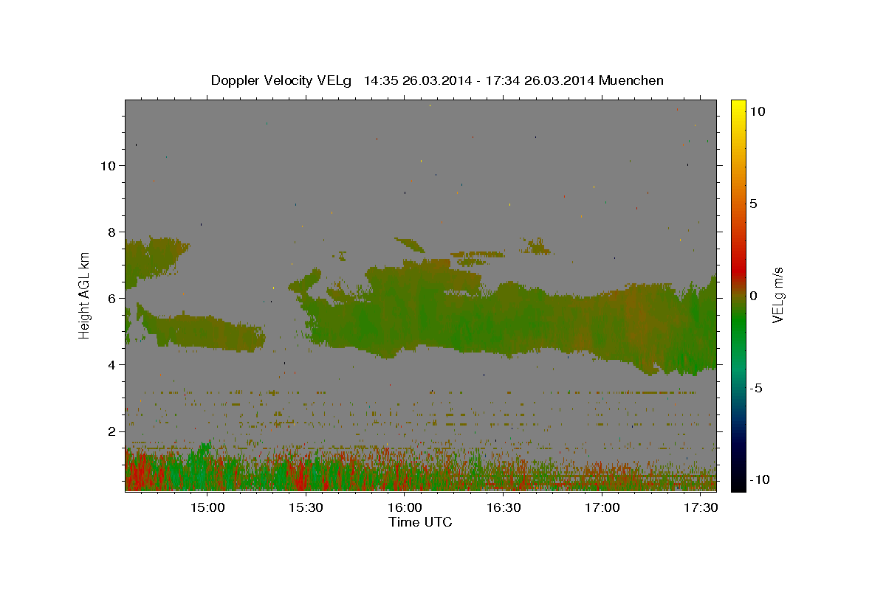Click the height tick label 8

point(112,232)
